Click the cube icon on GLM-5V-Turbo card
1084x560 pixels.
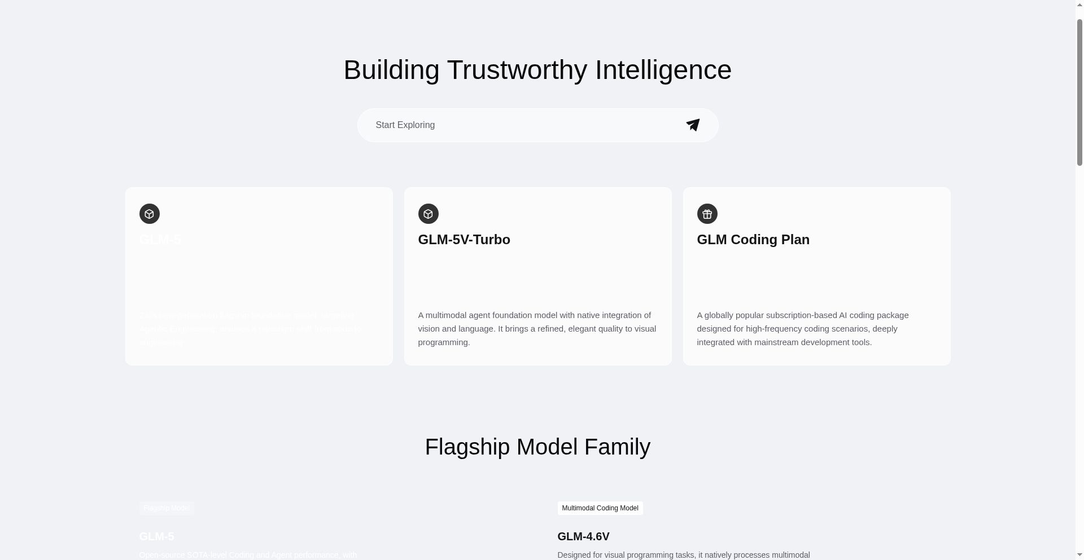click(x=429, y=214)
